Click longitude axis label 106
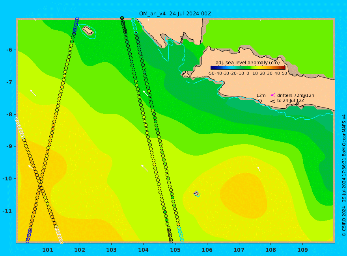Screen dimensions: 347x256 (x=207, y=250)
